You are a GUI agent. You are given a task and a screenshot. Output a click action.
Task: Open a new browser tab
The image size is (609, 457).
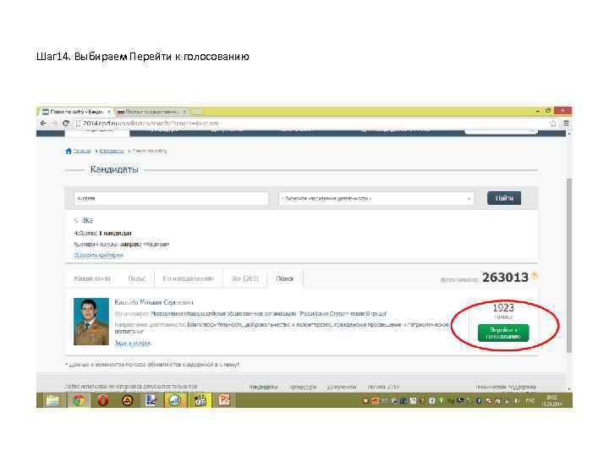pos(197,112)
